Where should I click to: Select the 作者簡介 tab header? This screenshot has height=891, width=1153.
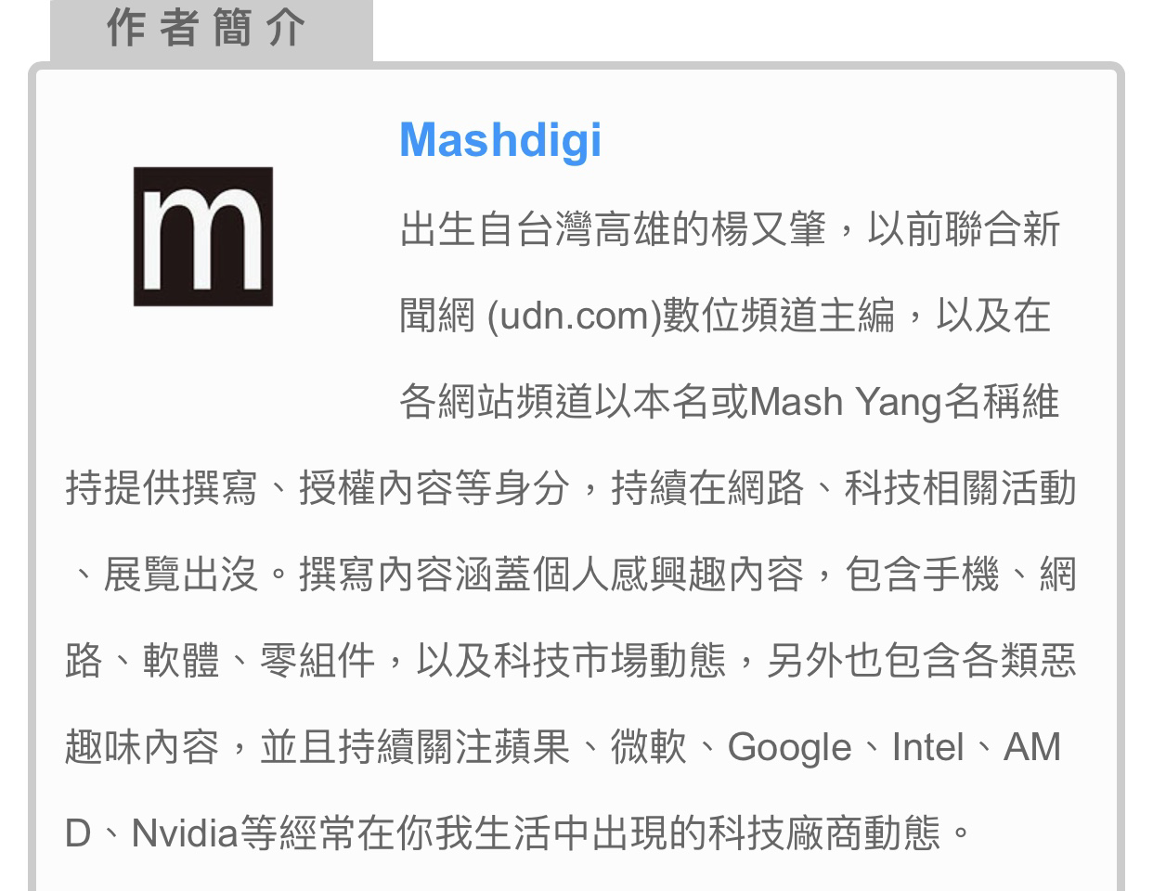[x=206, y=27]
